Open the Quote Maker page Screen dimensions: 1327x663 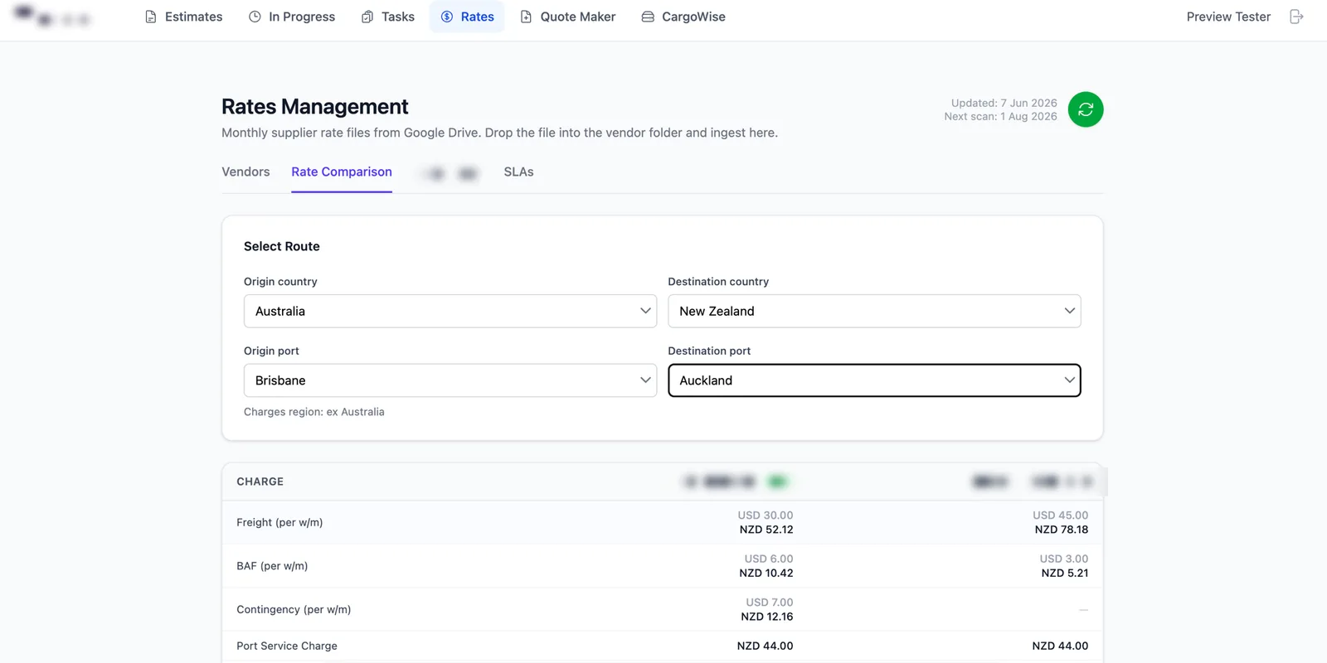568,17
